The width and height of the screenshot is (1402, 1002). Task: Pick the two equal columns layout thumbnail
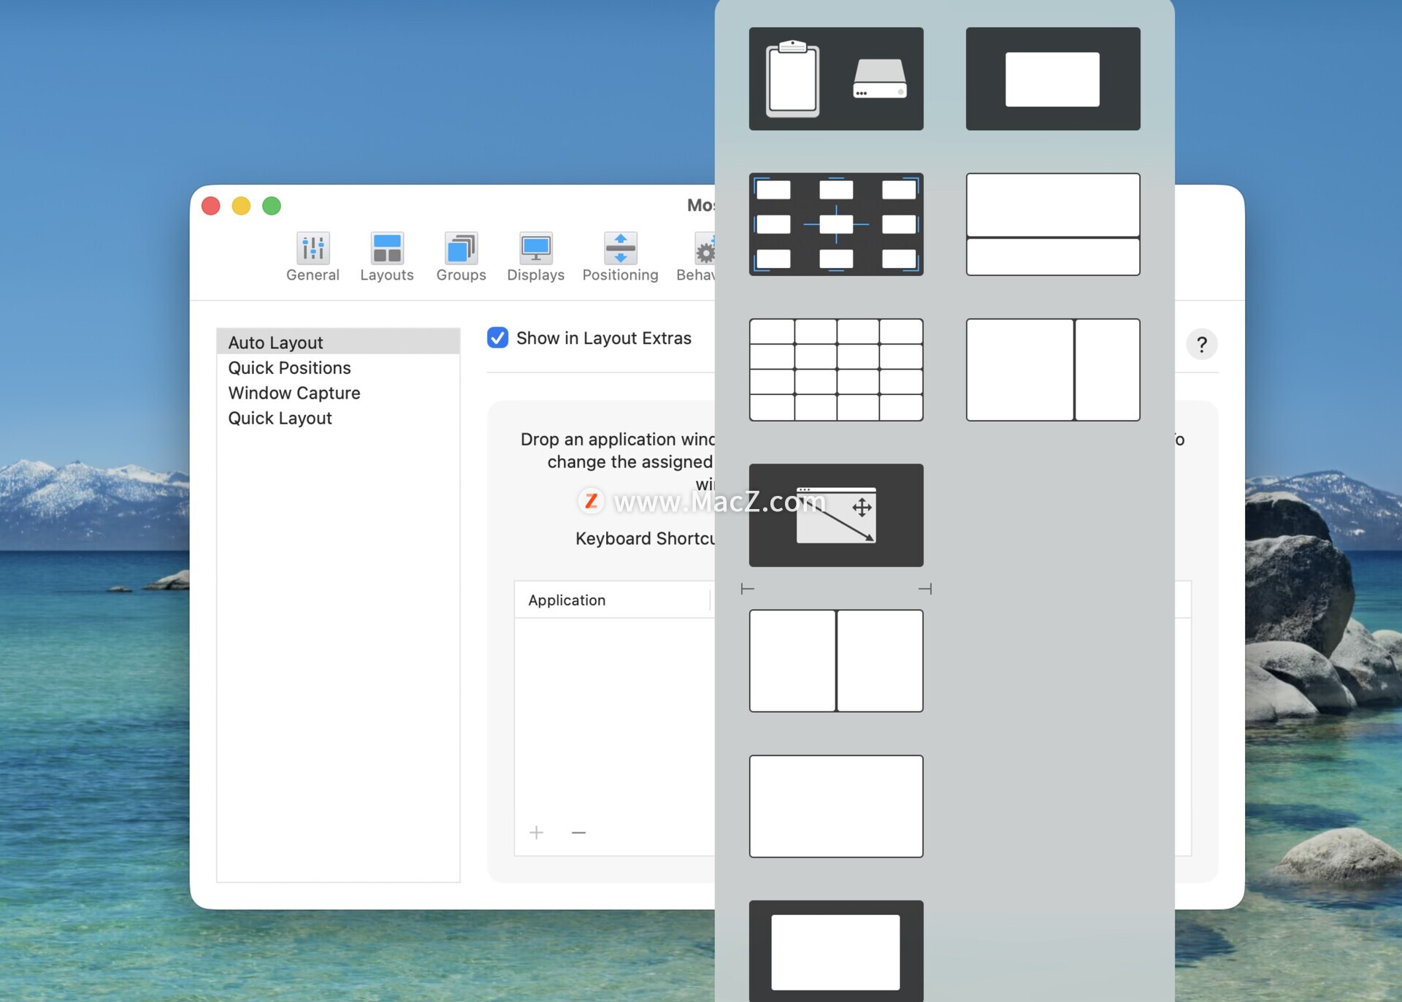pyautogui.click(x=835, y=661)
